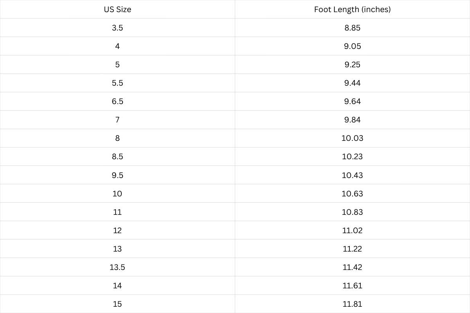470x313 pixels.
Task: Click the US size 5.5 cell
Action: click(x=117, y=83)
